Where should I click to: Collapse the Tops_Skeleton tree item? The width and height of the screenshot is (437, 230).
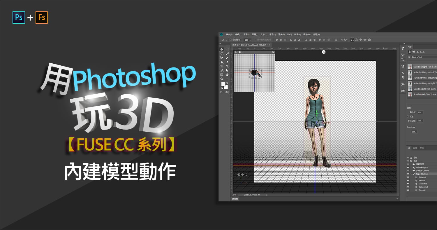411,174
